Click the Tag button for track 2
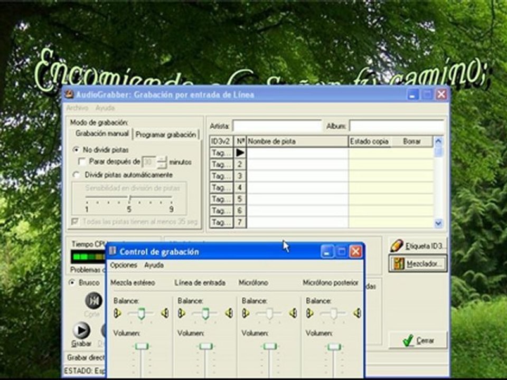507x380 pixels. (x=221, y=164)
